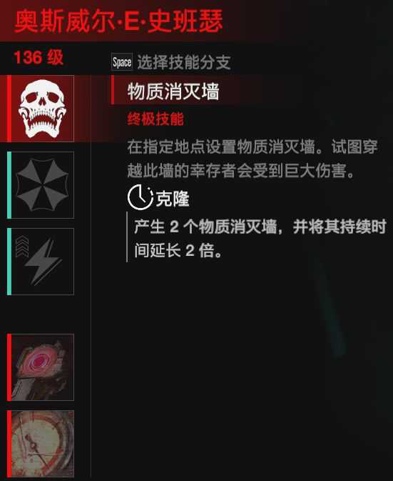Select the 物质消灭墙 skill title
The image size is (393, 481).
(x=173, y=91)
